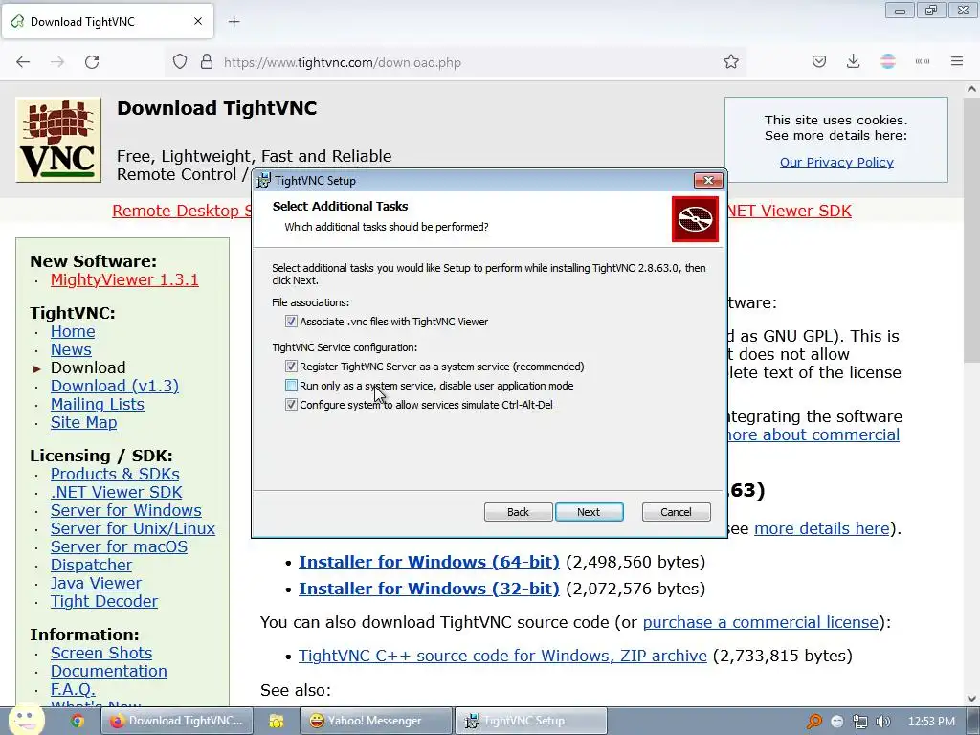Click the TightVNC logo image
Screen dimensions: 980x735
click(x=58, y=140)
